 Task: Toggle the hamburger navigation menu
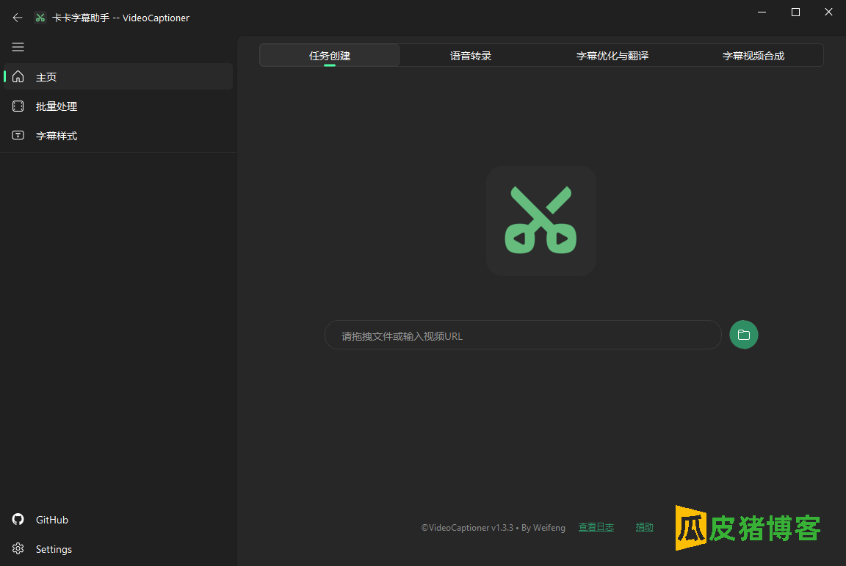(x=18, y=47)
